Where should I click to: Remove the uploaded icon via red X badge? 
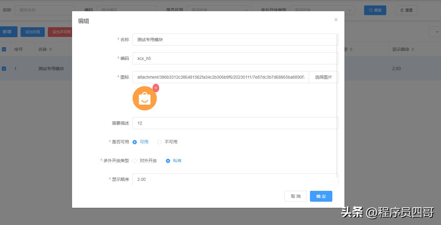pos(156,88)
